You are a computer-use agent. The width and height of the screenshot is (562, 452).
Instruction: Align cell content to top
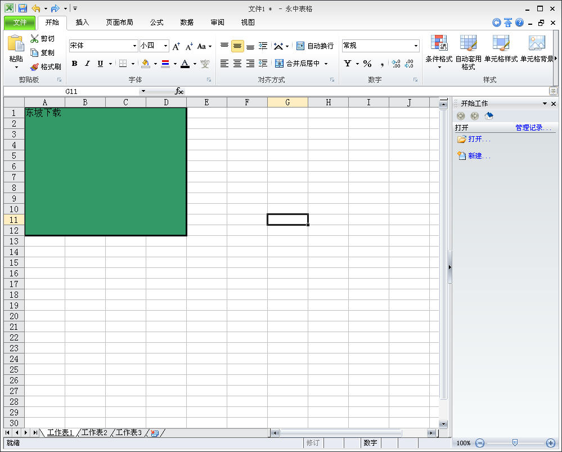coord(224,46)
